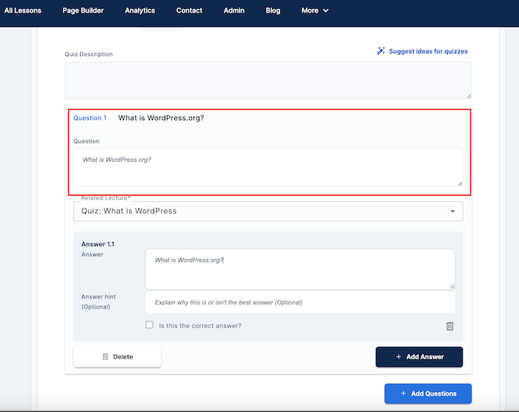Go to Page Builder
The width and height of the screenshot is (519, 412).
(x=83, y=10)
